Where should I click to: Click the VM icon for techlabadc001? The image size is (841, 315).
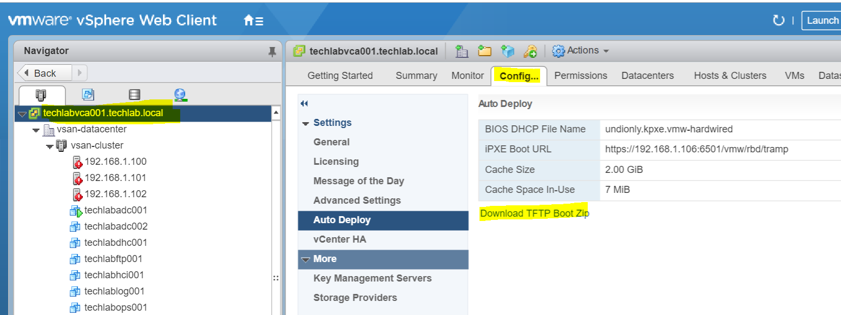(x=76, y=211)
